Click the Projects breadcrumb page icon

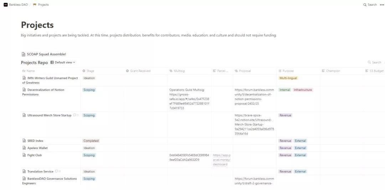tap(35, 5)
